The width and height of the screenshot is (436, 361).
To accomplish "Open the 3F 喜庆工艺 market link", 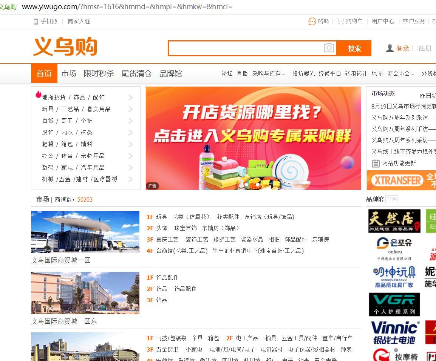I will 167,240.
